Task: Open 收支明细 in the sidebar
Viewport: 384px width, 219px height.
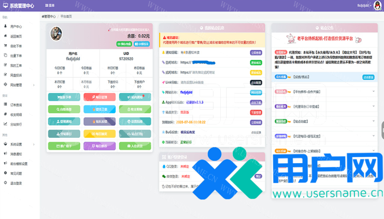Action: click(x=16, y=114)
